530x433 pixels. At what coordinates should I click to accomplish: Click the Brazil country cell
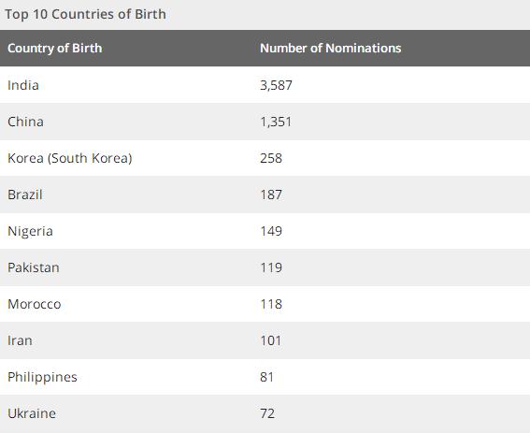click(x=25, y=195)
